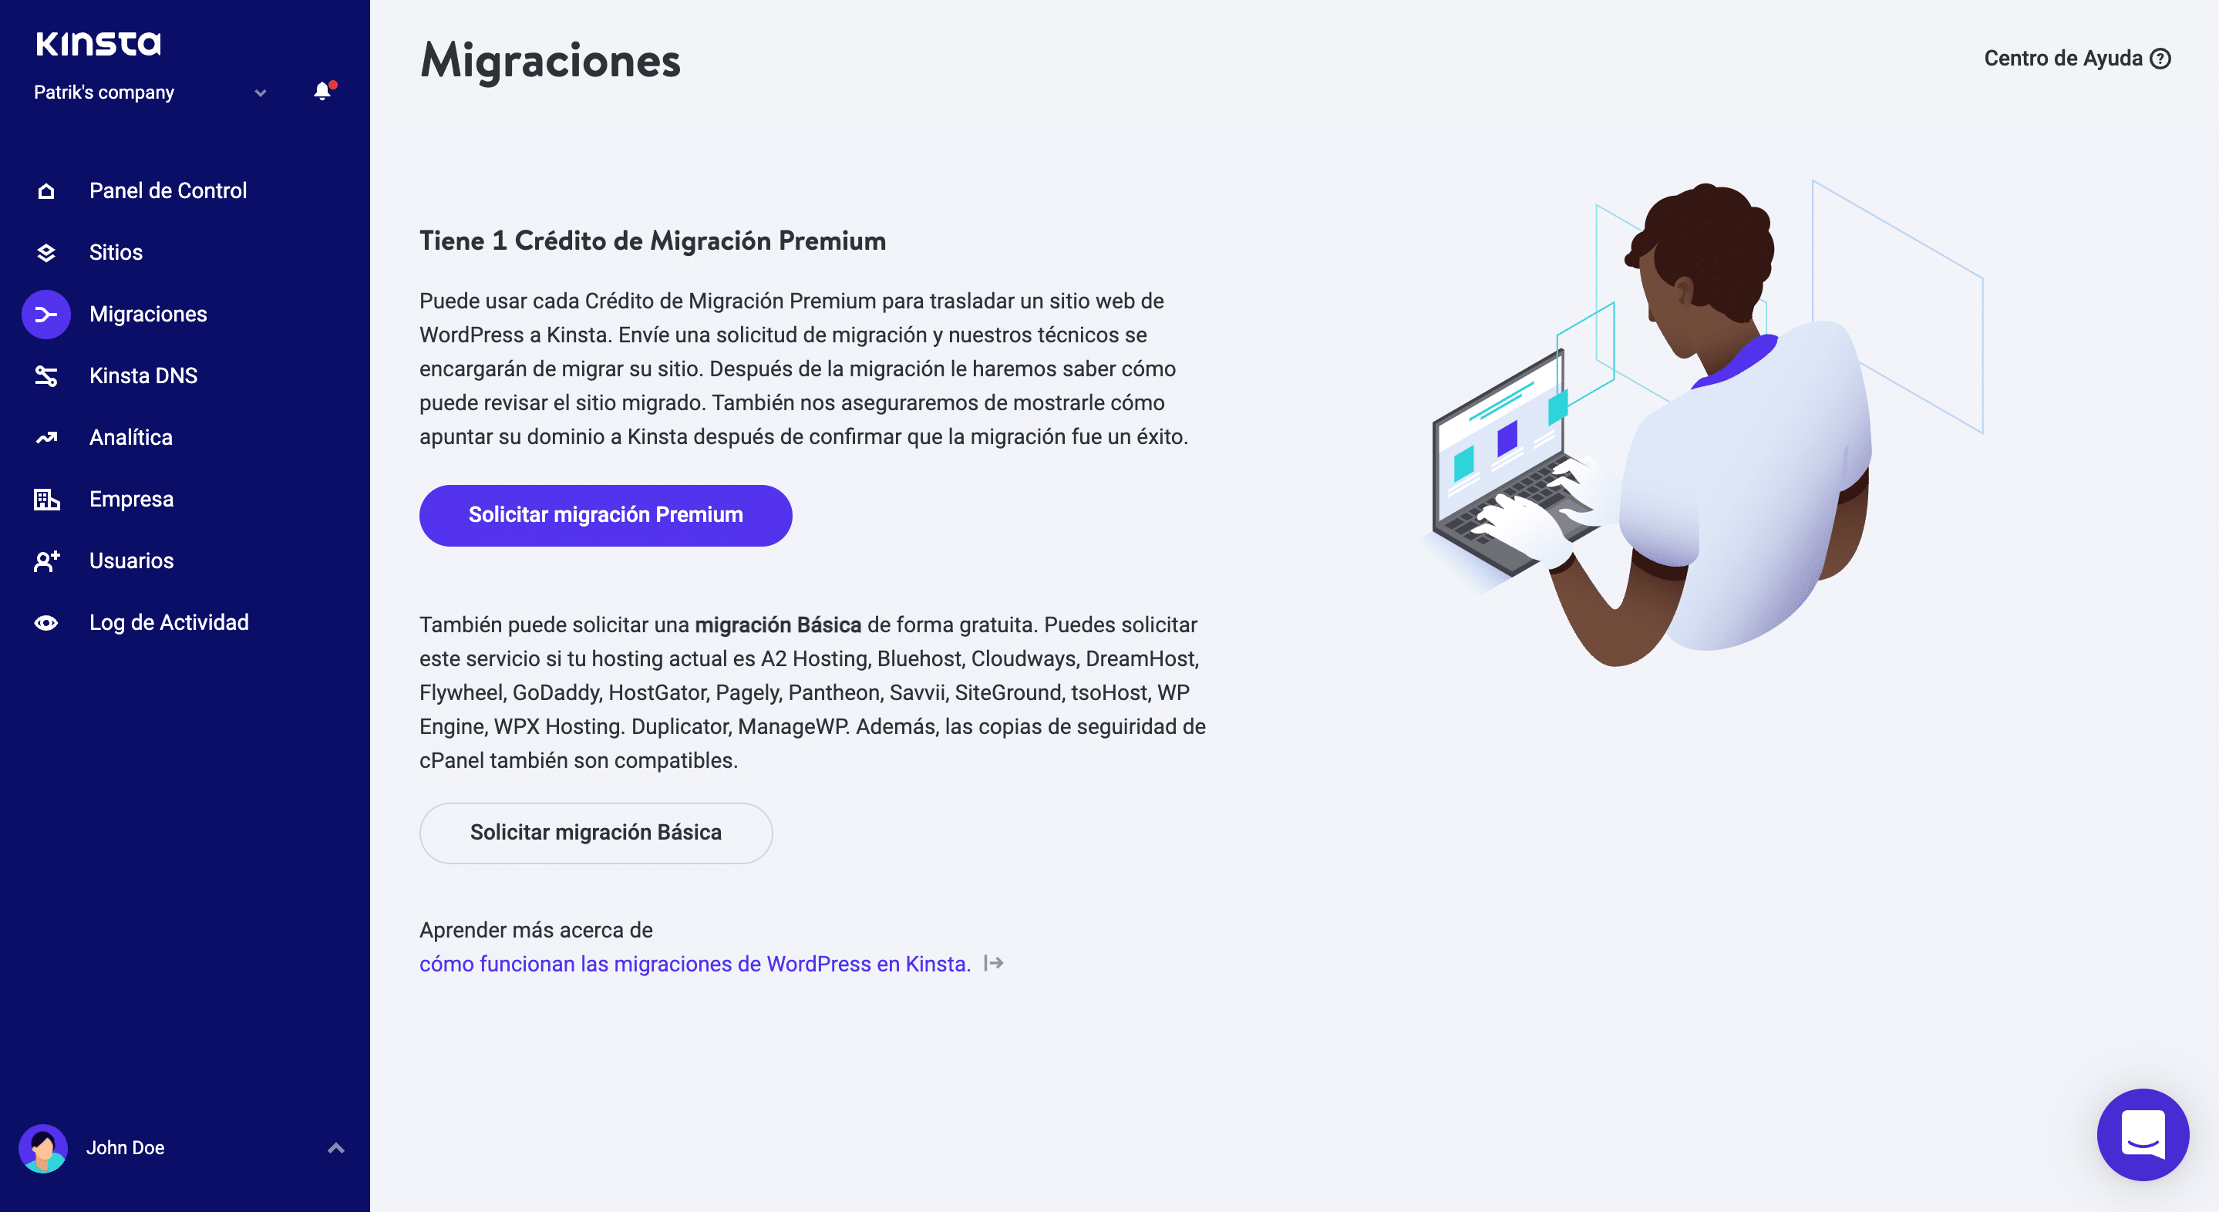This screenshot has width=2219, height=1212.
Task: Select the Sitios menu item
Action: (115, 252)
